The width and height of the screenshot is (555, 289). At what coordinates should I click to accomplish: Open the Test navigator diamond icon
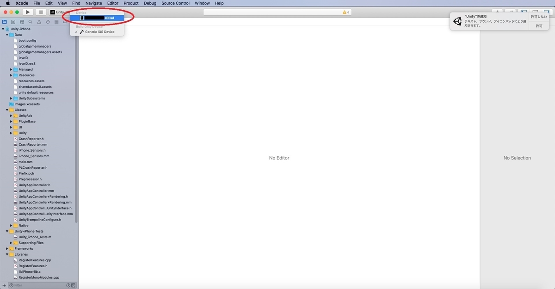click(x=48, y=21)
